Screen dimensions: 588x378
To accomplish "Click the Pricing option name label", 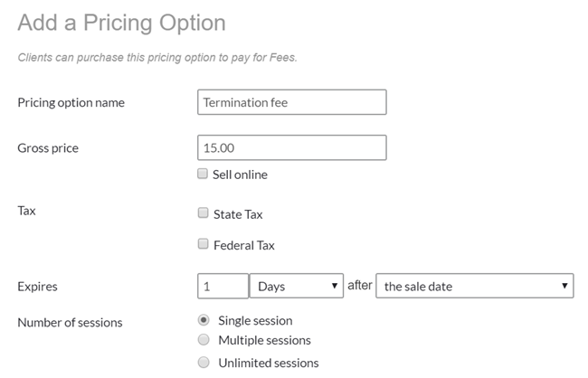I will tap(71, 102).
